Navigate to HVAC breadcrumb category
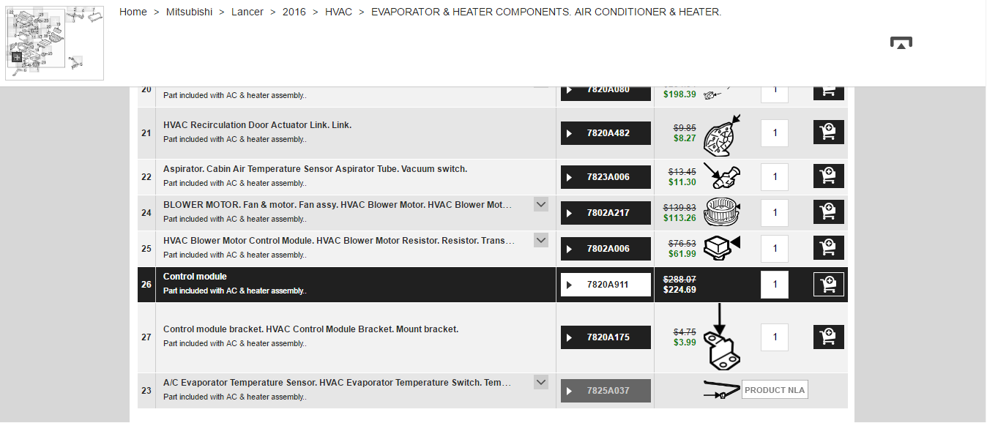Image resolution: width=987 pixels, height=423 pixels. (x=338, y=12)
